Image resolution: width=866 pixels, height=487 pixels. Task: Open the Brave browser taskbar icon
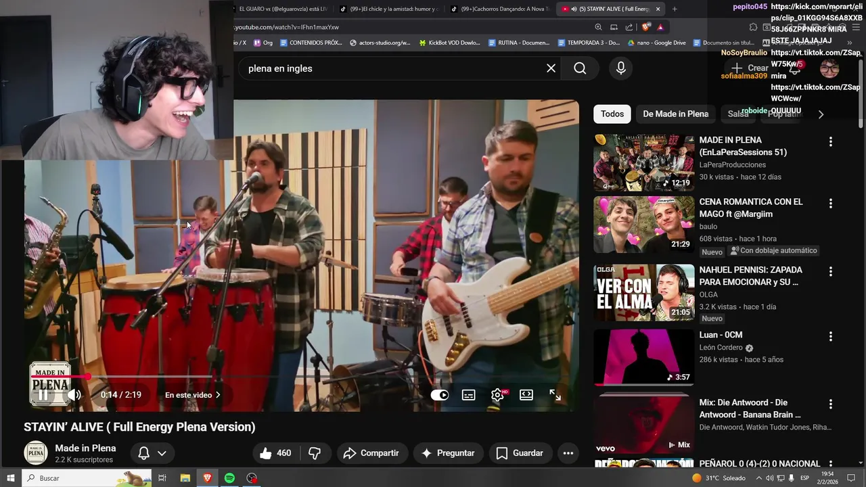coord(207,478)
